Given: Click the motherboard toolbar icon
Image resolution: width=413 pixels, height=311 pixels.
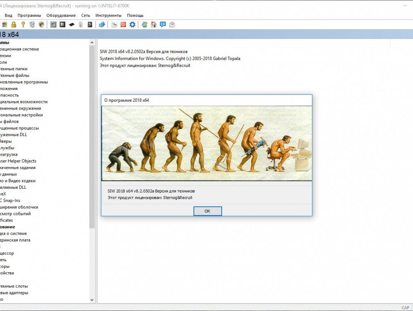Looking at the screenshot, I should coord(53,25).
